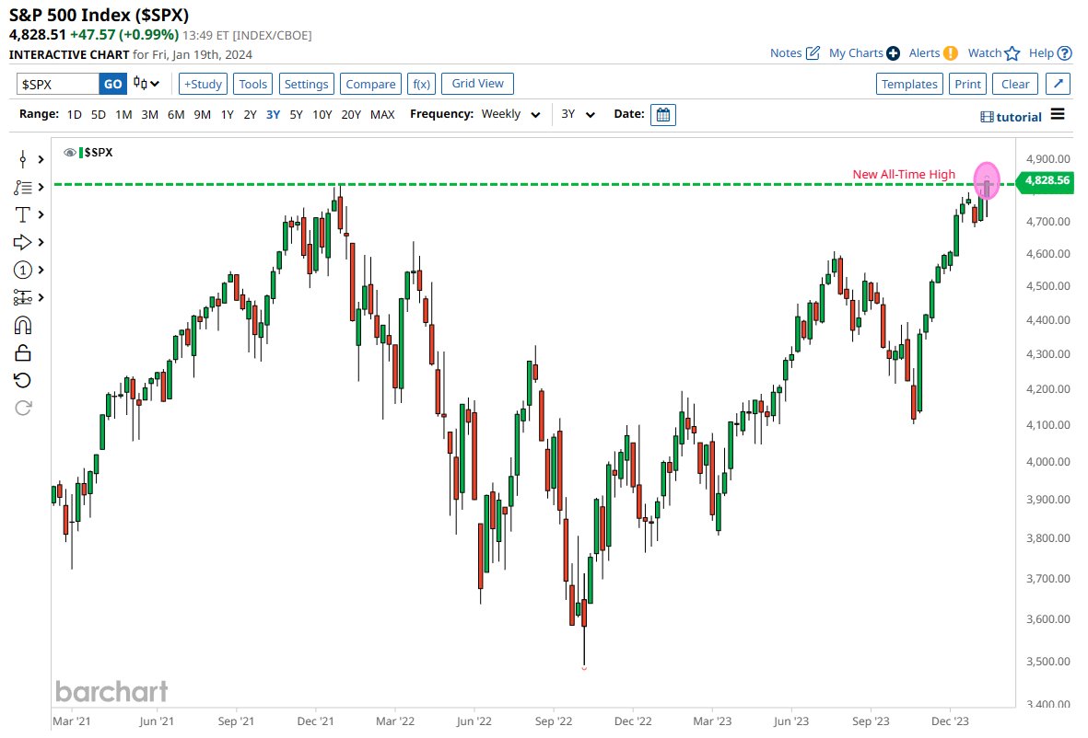Open the Templates button
Viewport: 1088px width, 738px height.
tap(909, 84)
